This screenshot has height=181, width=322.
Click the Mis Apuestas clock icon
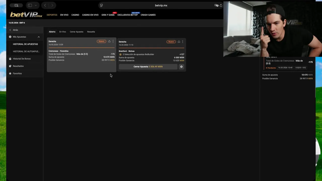click(10, 37)
